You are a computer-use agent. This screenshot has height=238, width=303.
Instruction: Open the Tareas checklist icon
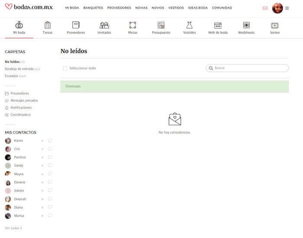pyautogui.click(x=48, y=25)
